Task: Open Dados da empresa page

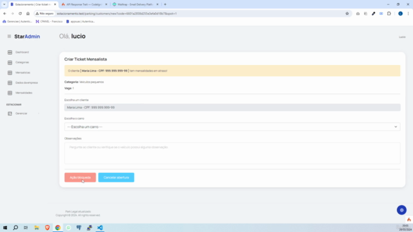Action: point(26,82)
